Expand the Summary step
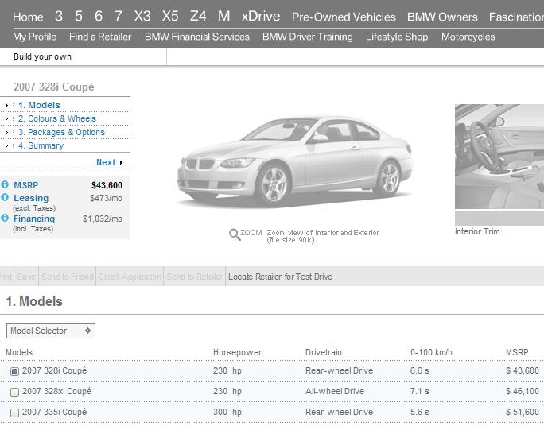 40,145
